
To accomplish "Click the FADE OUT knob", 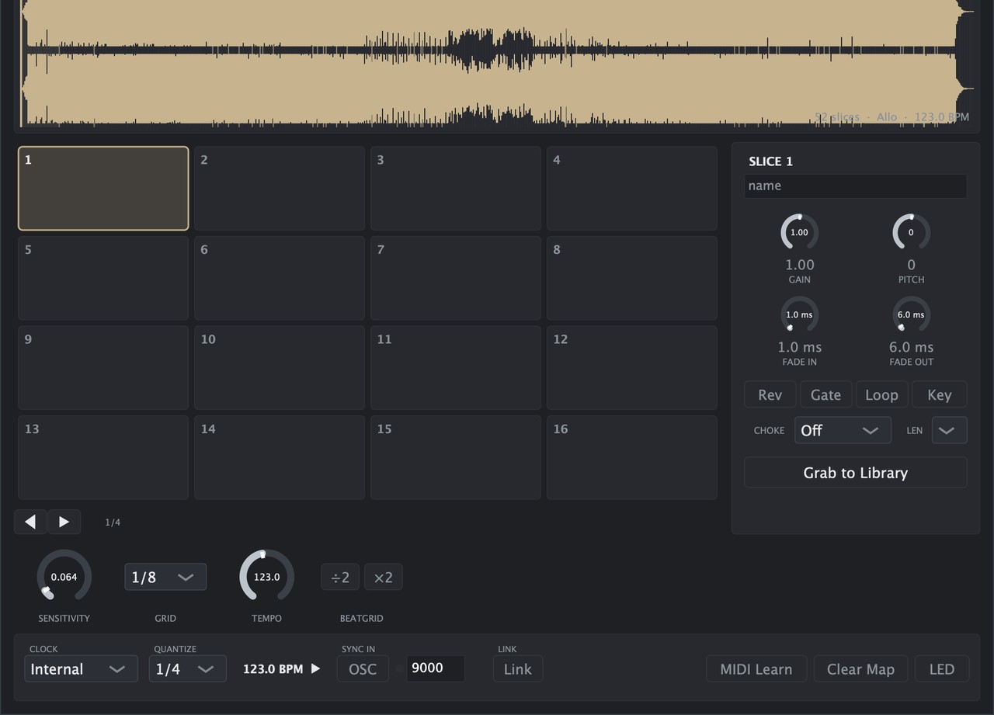I will pos(911,314).
